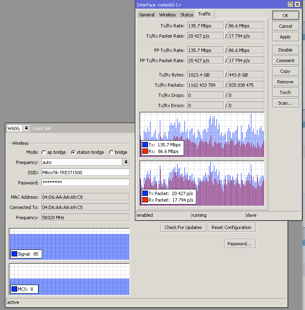Click the packet rate traffic graph

pyautogui.click(x=202, y=183)
